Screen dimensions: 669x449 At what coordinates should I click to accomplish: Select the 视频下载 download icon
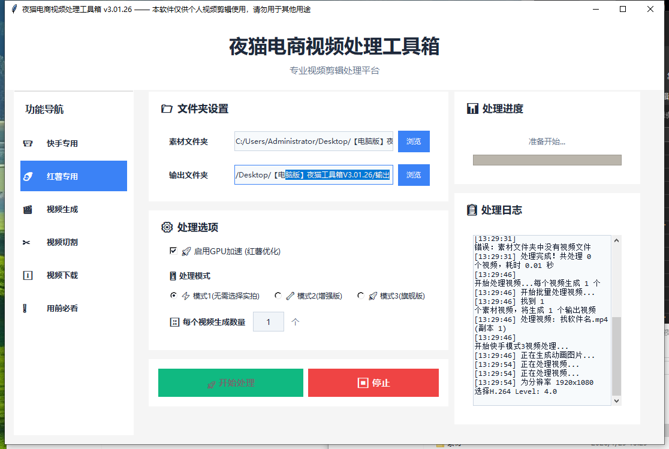pyautogui.click(x=27, y=275)
